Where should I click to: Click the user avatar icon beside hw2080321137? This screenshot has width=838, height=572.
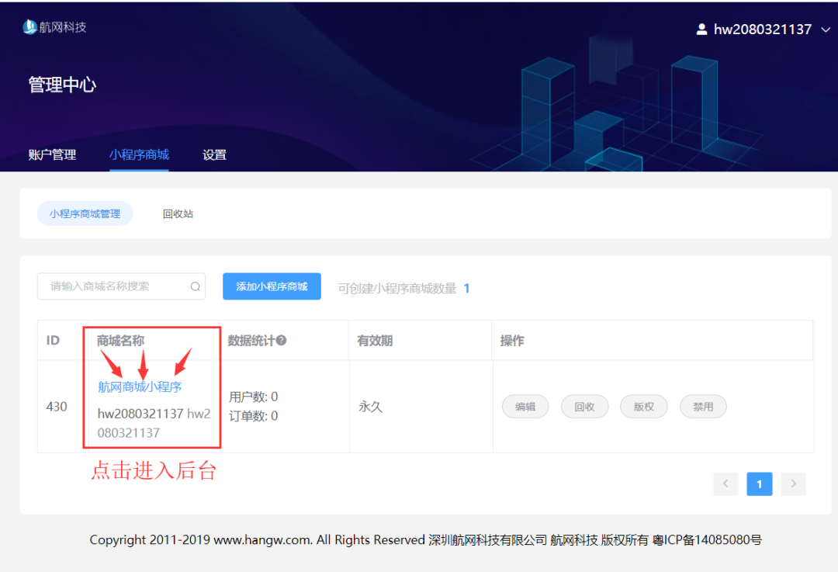(701, 29)
